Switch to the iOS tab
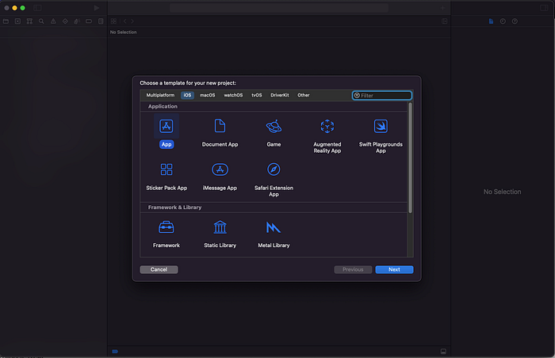This screenshot has height=358, width=555. (187, 95)
